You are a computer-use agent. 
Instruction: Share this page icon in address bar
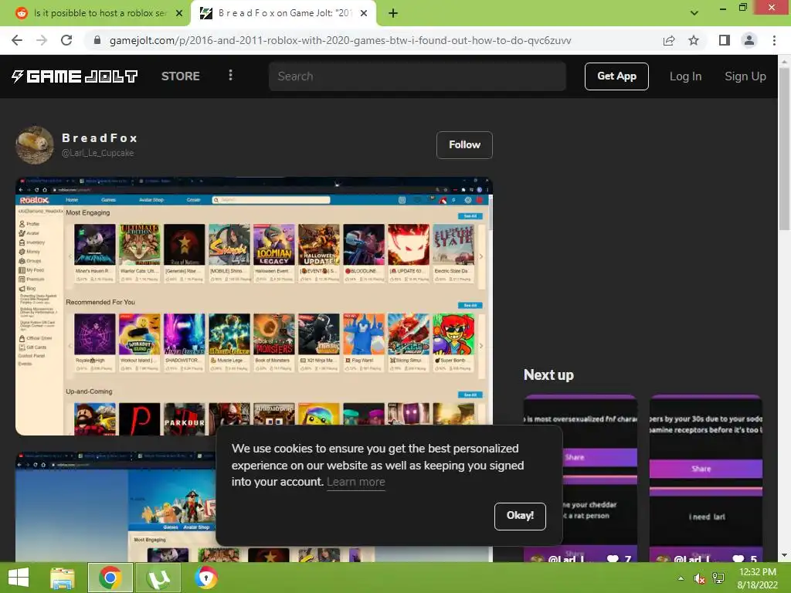[x=669, y=40]
